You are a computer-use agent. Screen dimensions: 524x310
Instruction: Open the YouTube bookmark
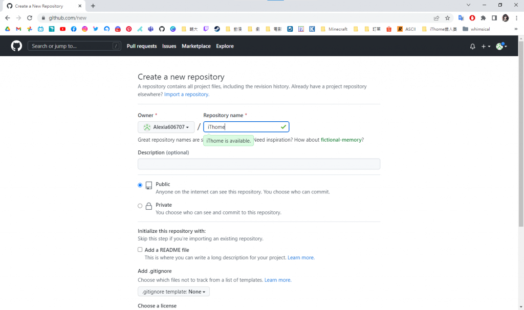[62, 29]
